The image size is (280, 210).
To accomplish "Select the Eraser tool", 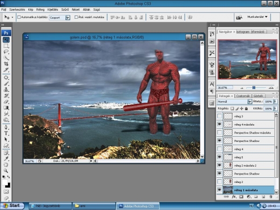I will pyautogui.click(x=6, y=102).
